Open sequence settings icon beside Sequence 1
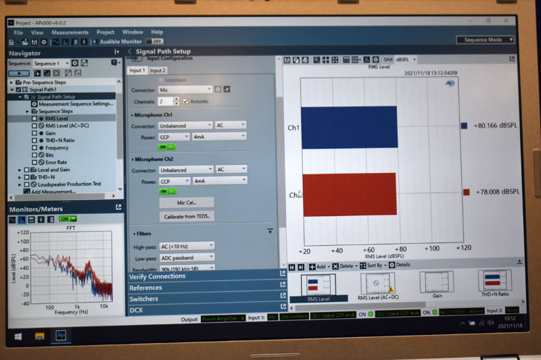The height and width of the screenshot is (360, 541). [x=75, y=63]
